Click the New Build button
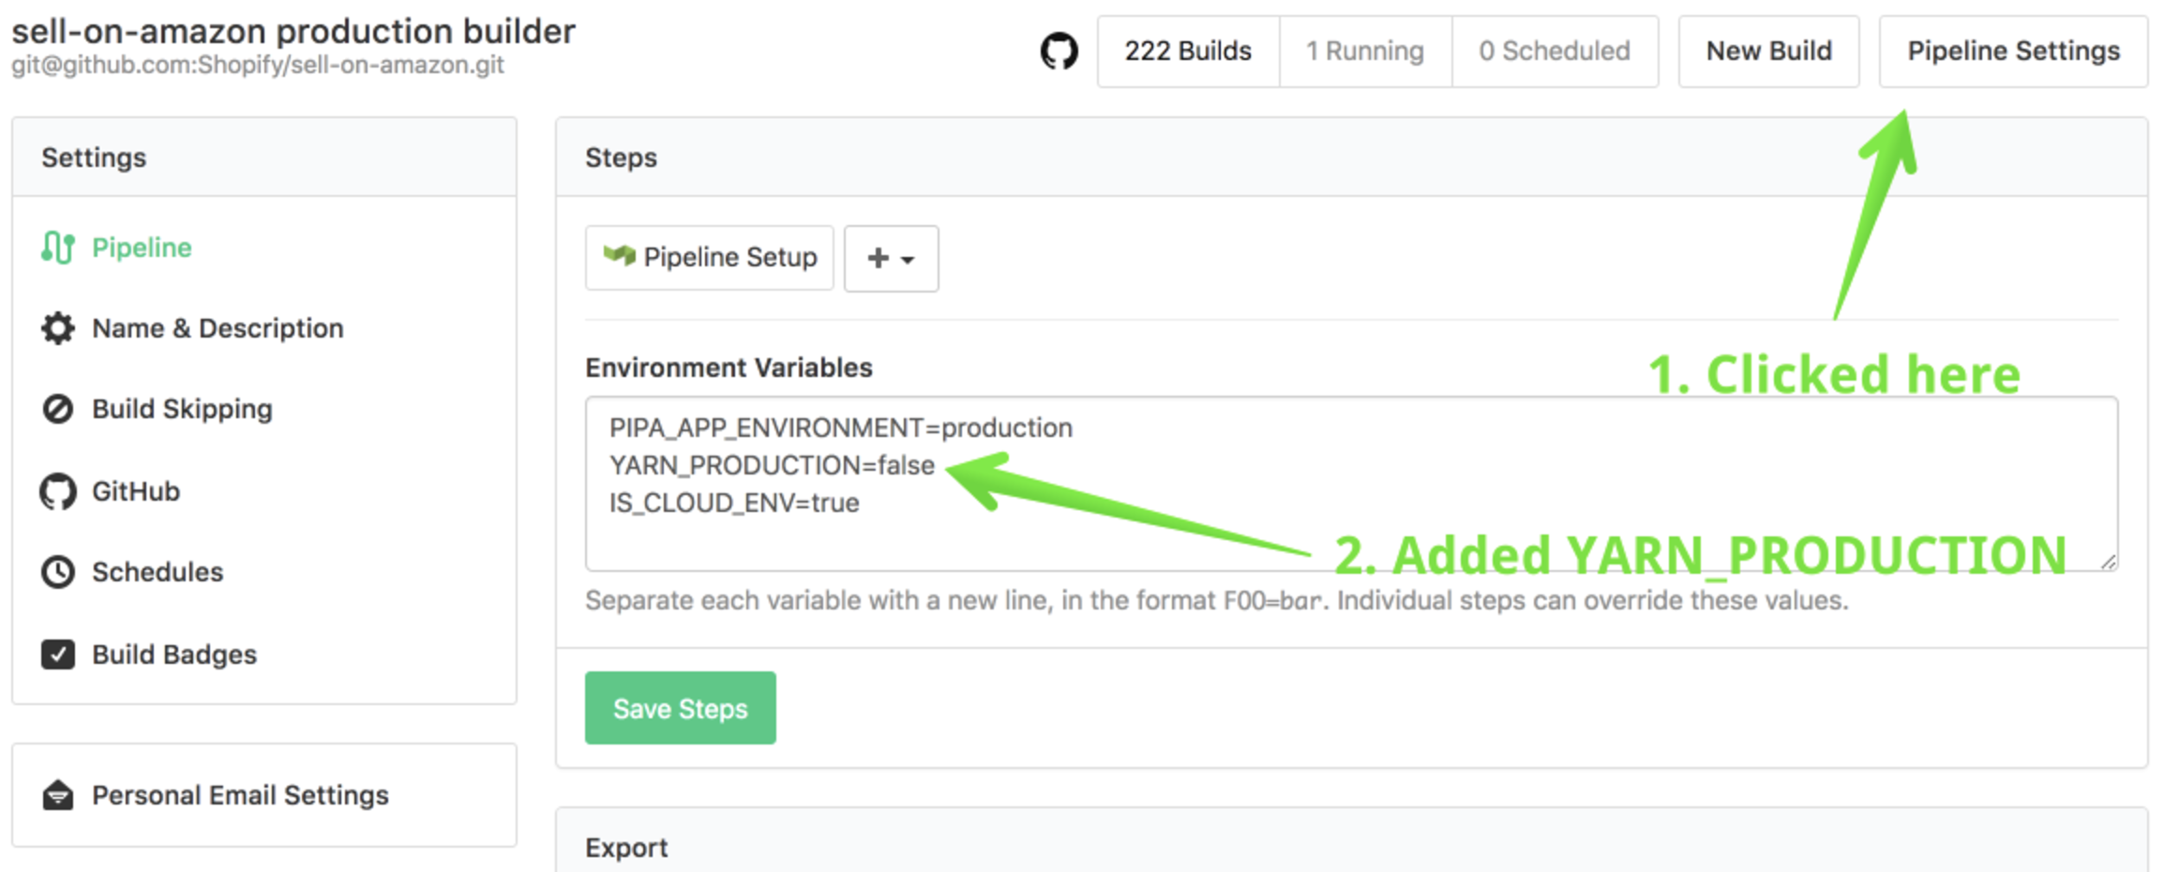This screenshot has width=2179, height=872. (x=1768, y=51)
